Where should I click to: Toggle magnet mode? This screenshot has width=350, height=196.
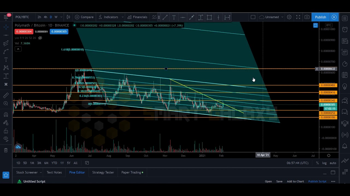(6, 114)
